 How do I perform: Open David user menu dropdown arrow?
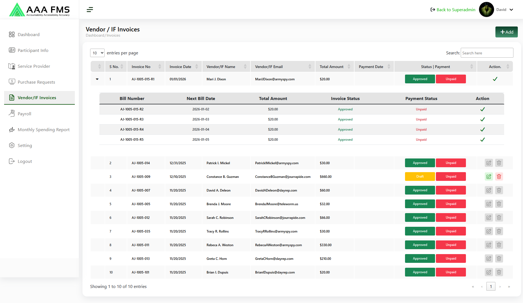tap(511, 10)
